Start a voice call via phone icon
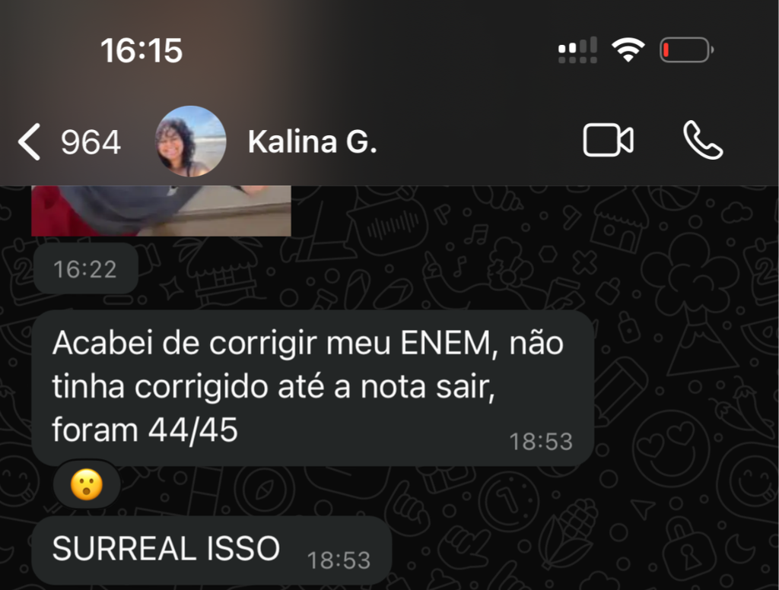Viewport: 779px width, 590px height. [703, 141]
